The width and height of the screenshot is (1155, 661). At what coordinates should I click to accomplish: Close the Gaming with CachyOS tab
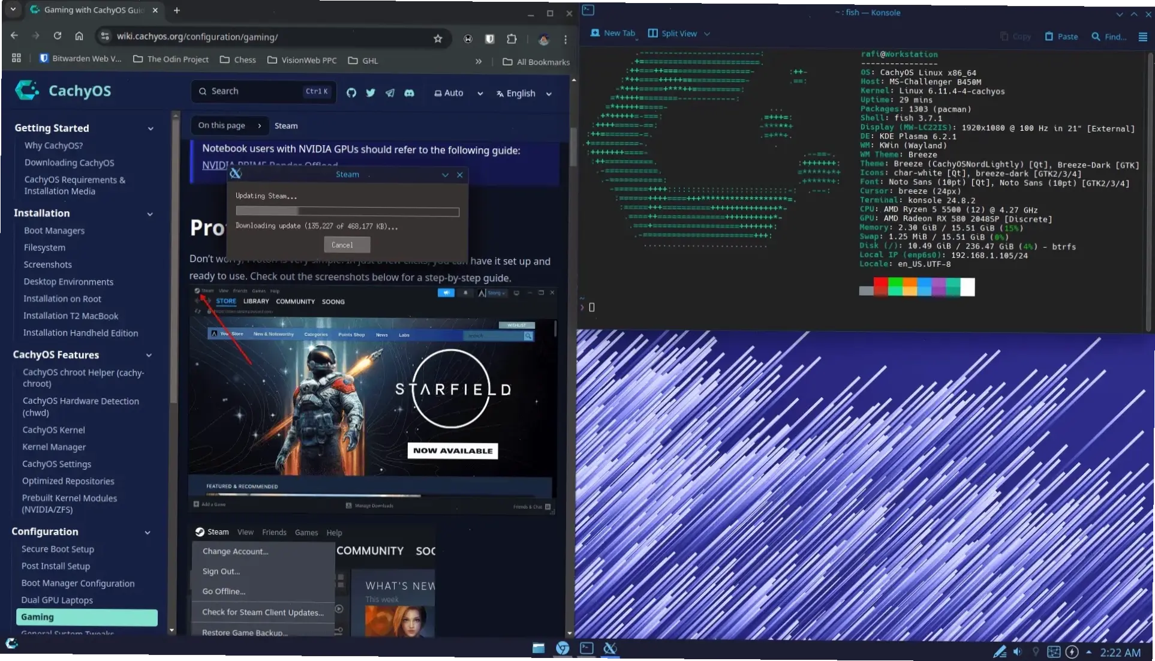[x=155, y=10]
